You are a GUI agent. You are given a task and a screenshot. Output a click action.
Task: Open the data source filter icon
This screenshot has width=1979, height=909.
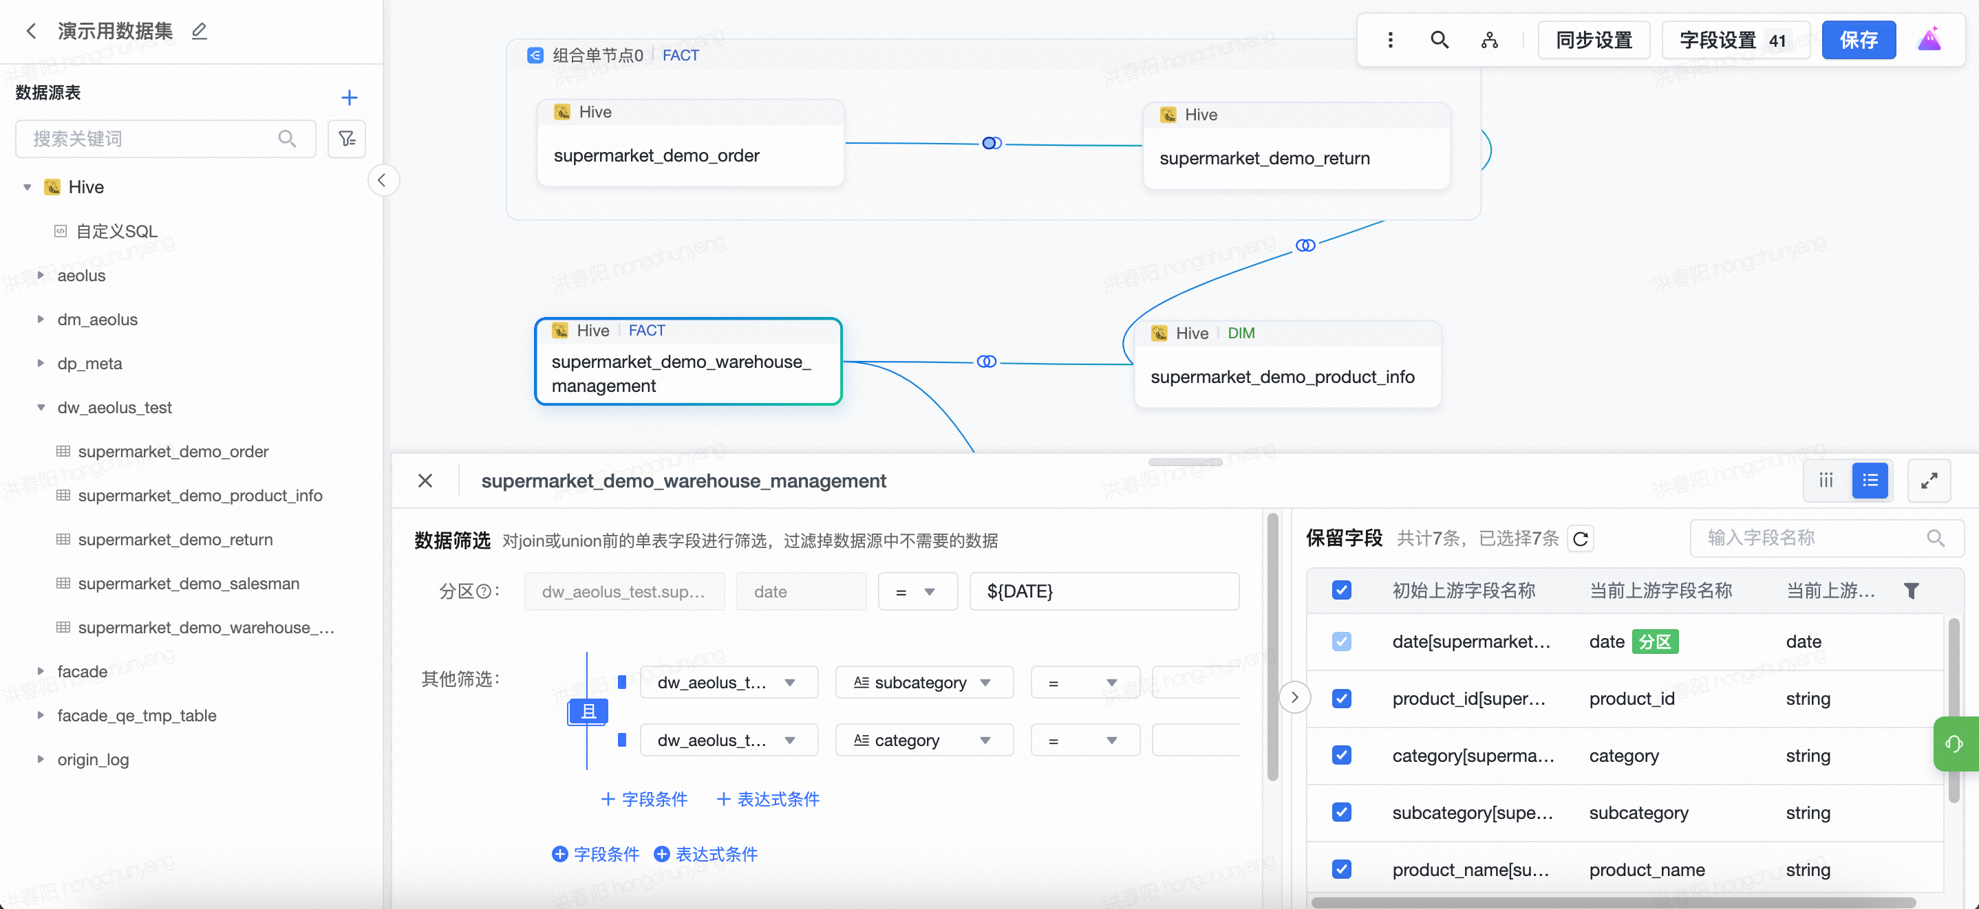[x=347, y=139]
